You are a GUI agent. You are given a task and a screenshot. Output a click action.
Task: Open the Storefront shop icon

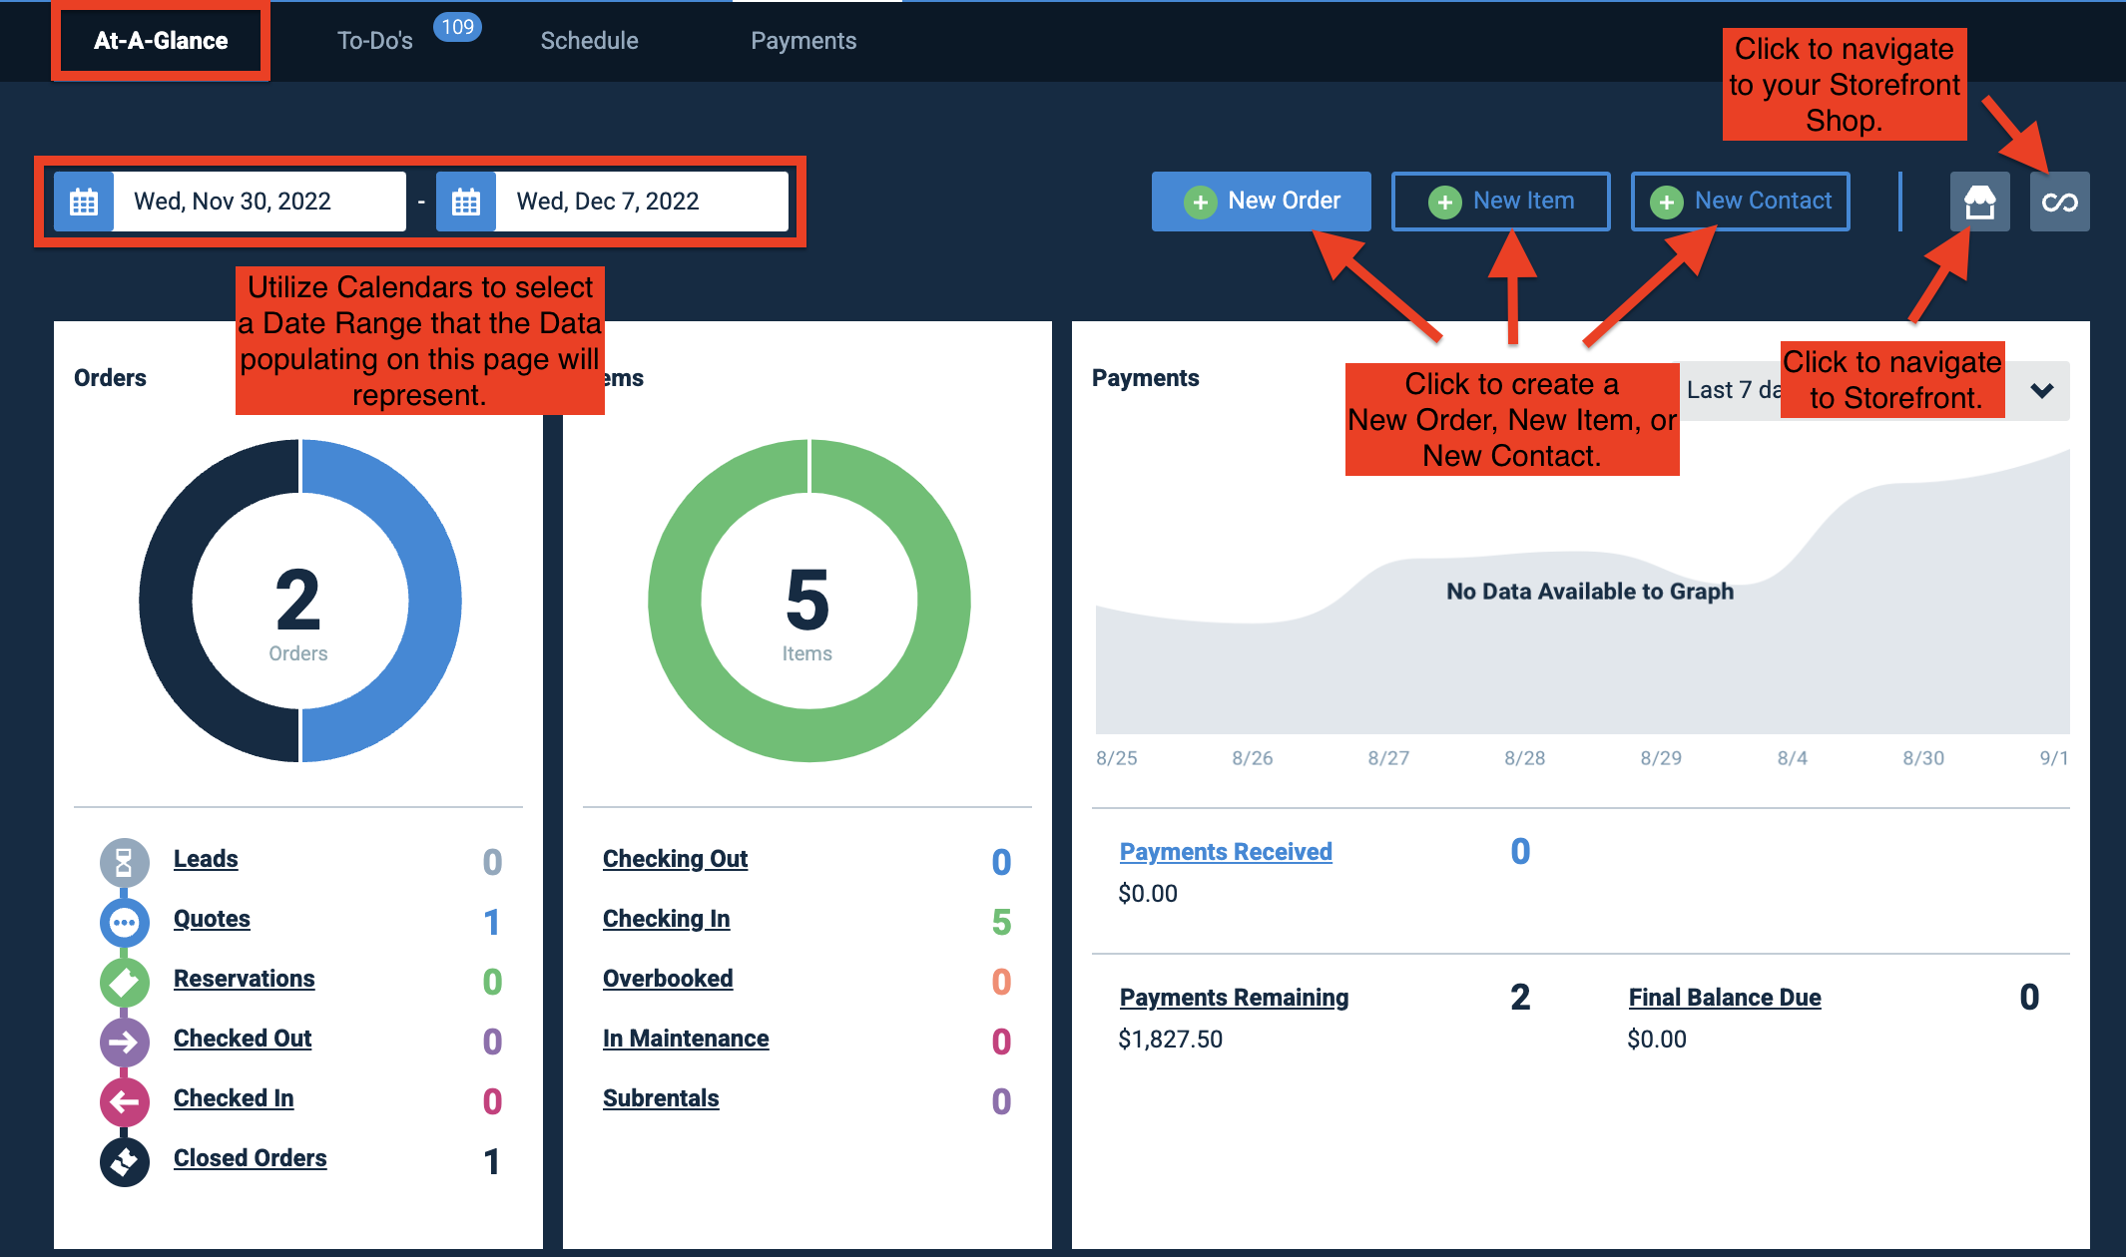coord(1979,202)
